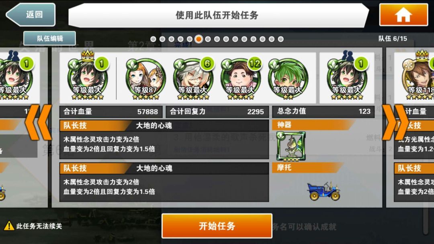
Task: Select the crowned leader character portrait
Action: point(88,77)
